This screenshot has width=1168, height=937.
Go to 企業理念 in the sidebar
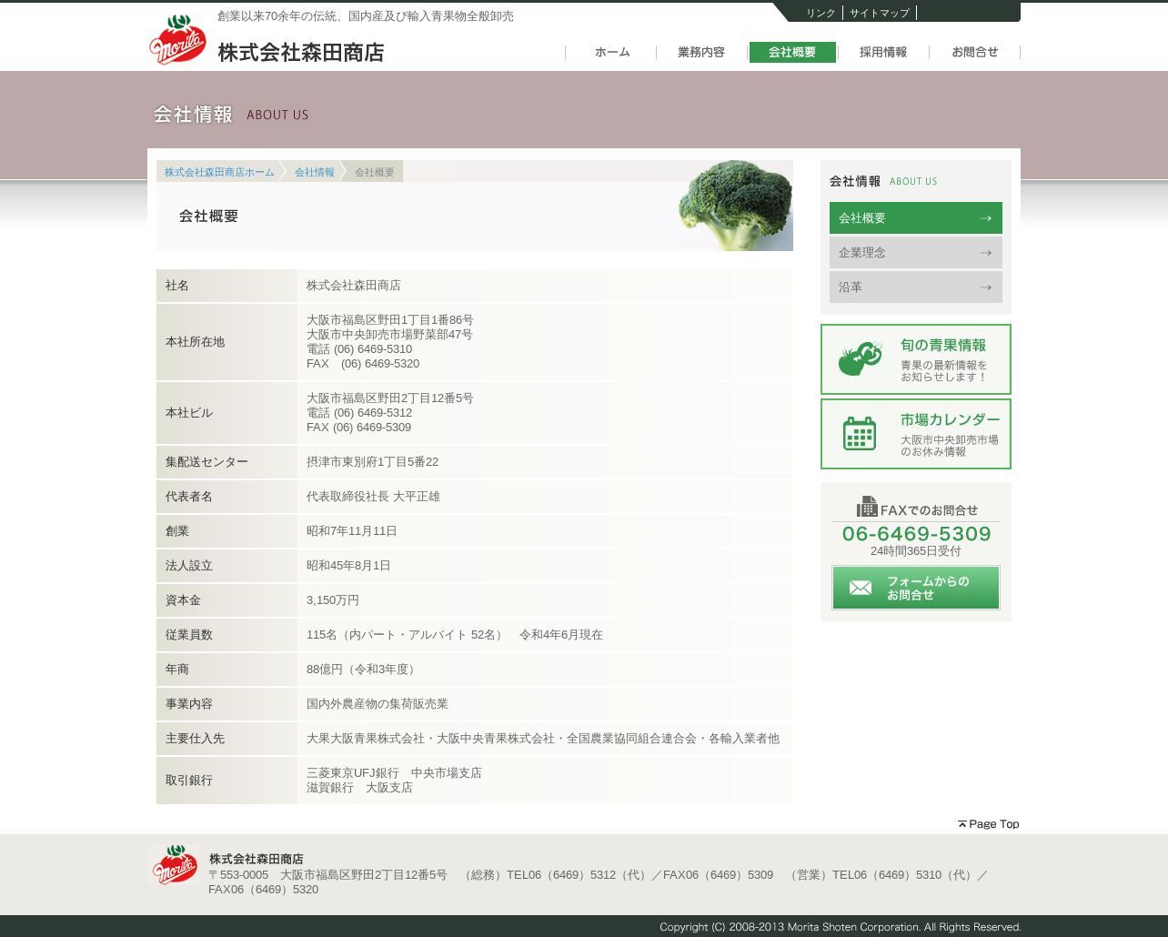[916, 253]
